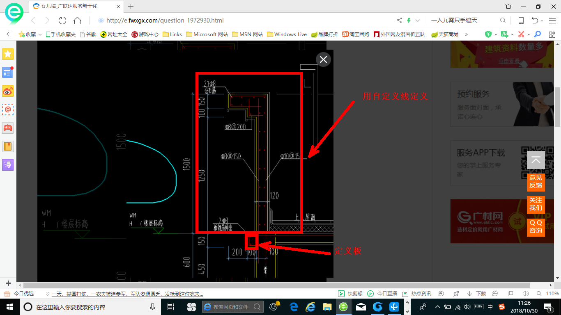Open the purple 漫 comics sidebar icon
Viewport: 561px width, 315px height.
tap(8, 165)
